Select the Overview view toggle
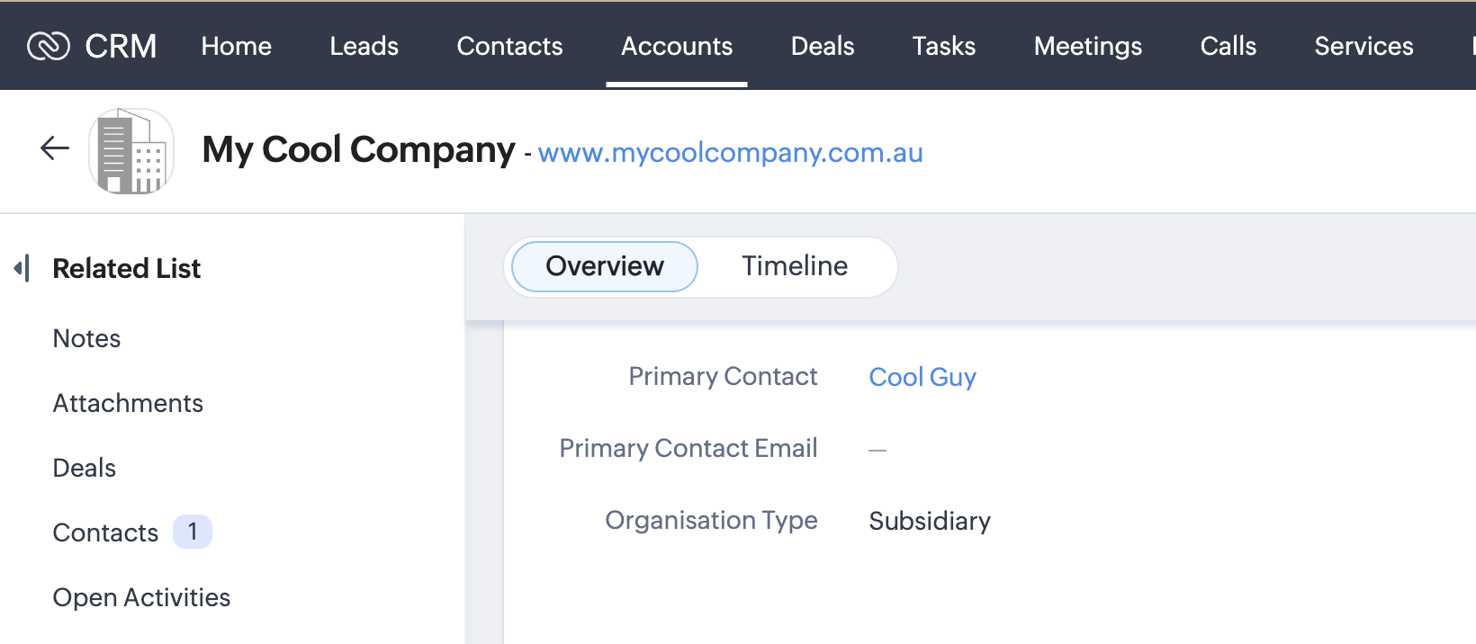 coord(605,266)
